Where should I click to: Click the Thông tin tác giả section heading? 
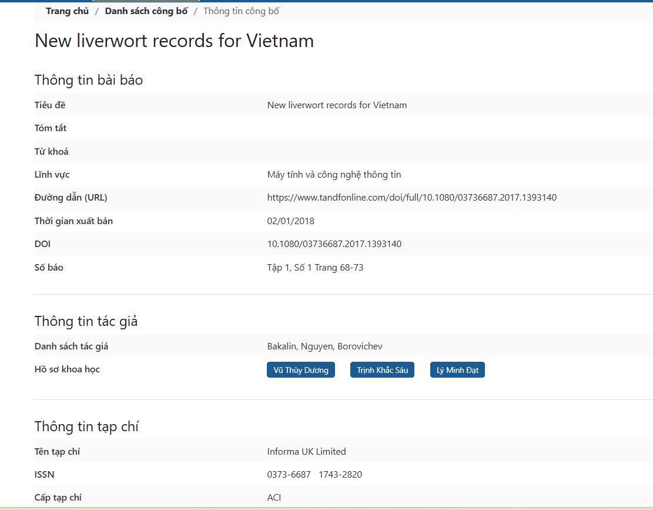pos(86,321)
